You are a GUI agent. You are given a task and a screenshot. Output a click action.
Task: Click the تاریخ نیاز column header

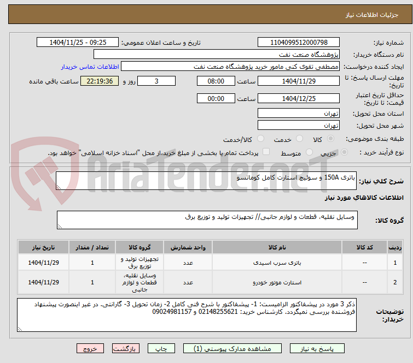click(x=43, y=247)
